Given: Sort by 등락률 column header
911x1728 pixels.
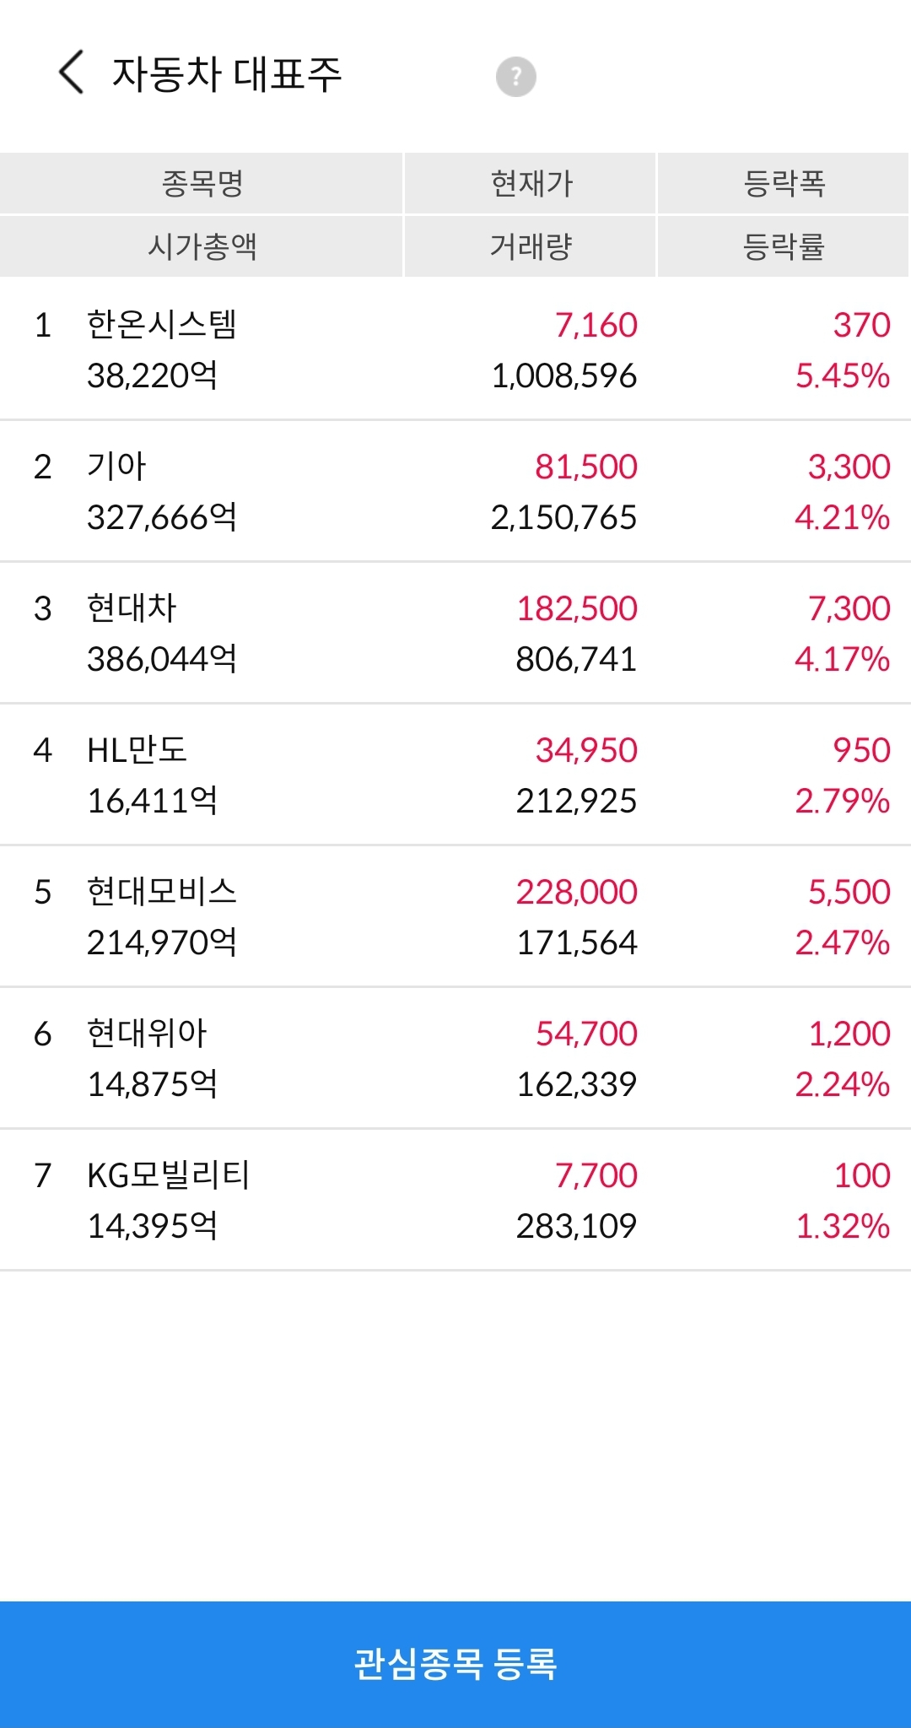Looking at the screenshot, I should 784,246.
